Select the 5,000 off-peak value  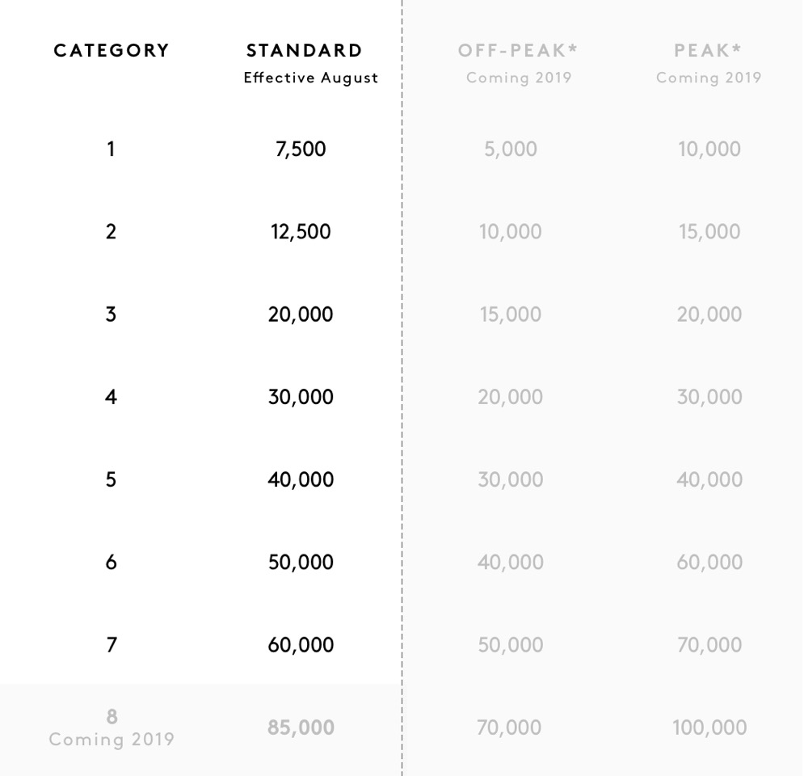click(511, 150)
